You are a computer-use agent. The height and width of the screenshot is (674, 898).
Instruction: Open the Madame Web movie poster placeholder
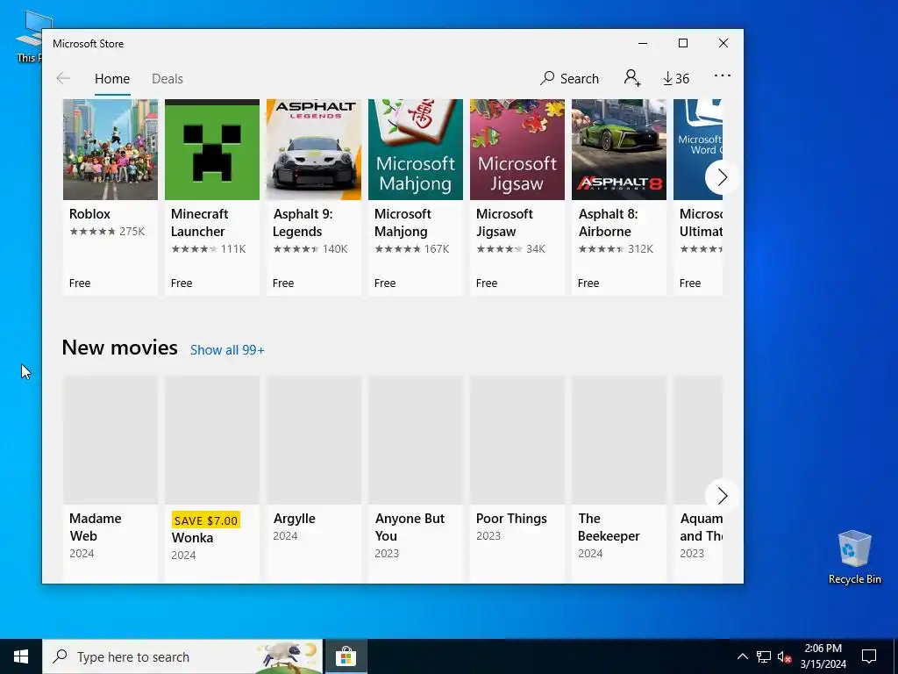click(110, 441)
